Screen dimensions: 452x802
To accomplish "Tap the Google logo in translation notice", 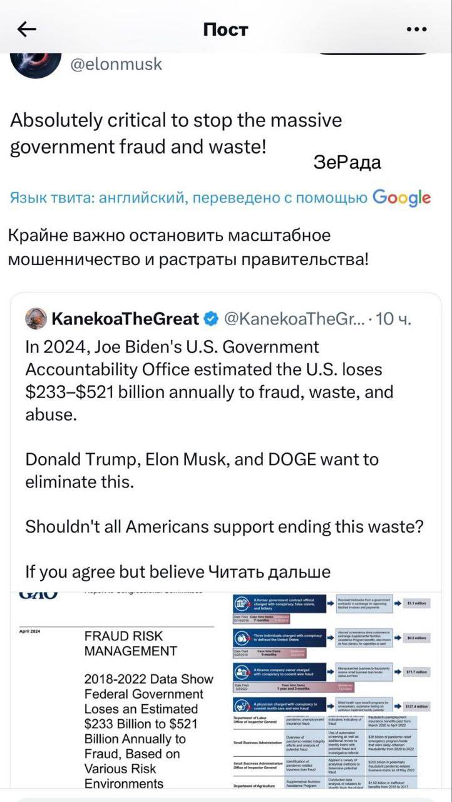I will [x=401, y=199].
